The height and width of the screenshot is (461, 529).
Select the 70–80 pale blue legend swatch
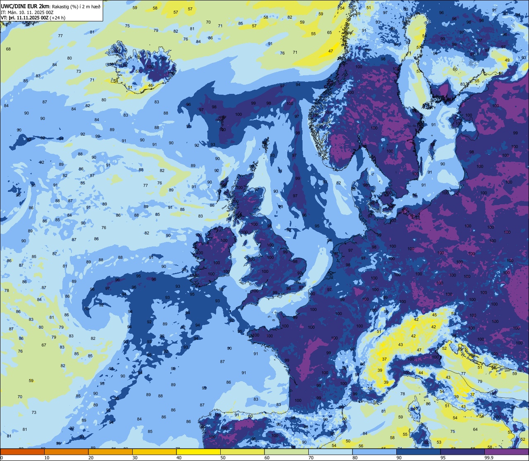330,451
